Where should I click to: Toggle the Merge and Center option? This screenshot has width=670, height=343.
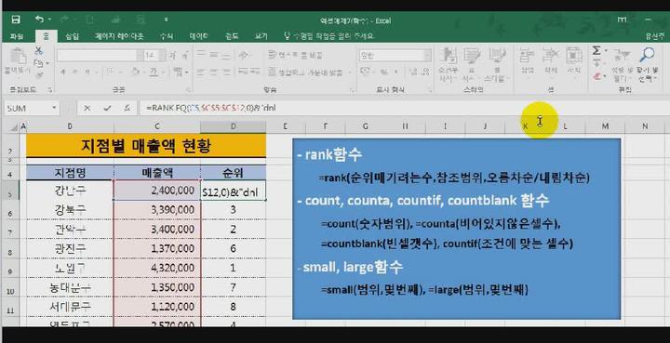305,73
